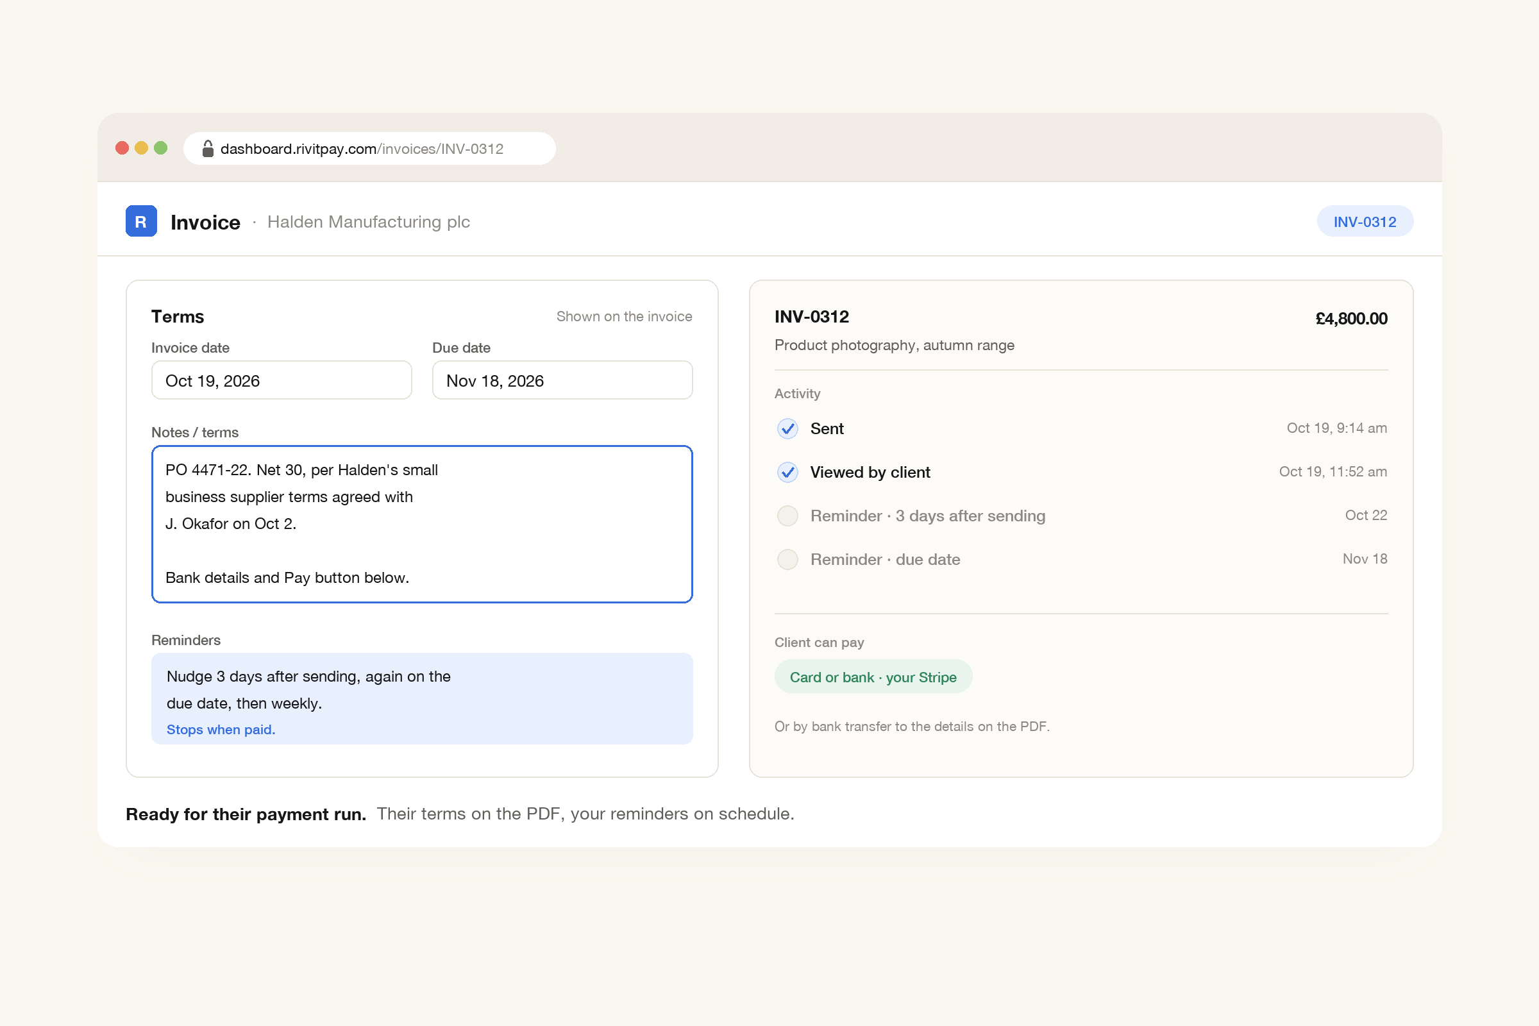
Task: Click the £4,800.00 invoice amount
Action: 1351,319
